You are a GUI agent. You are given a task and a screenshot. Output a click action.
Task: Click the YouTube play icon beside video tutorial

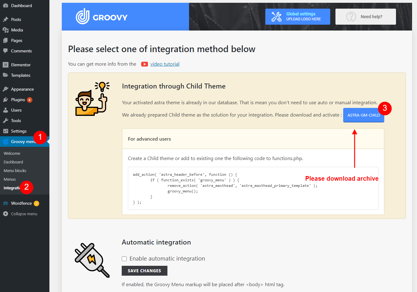point(145,64)
